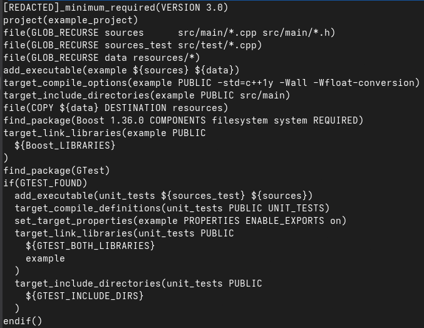Click the UNIT_TESTS definition text

tap(296, 208)
